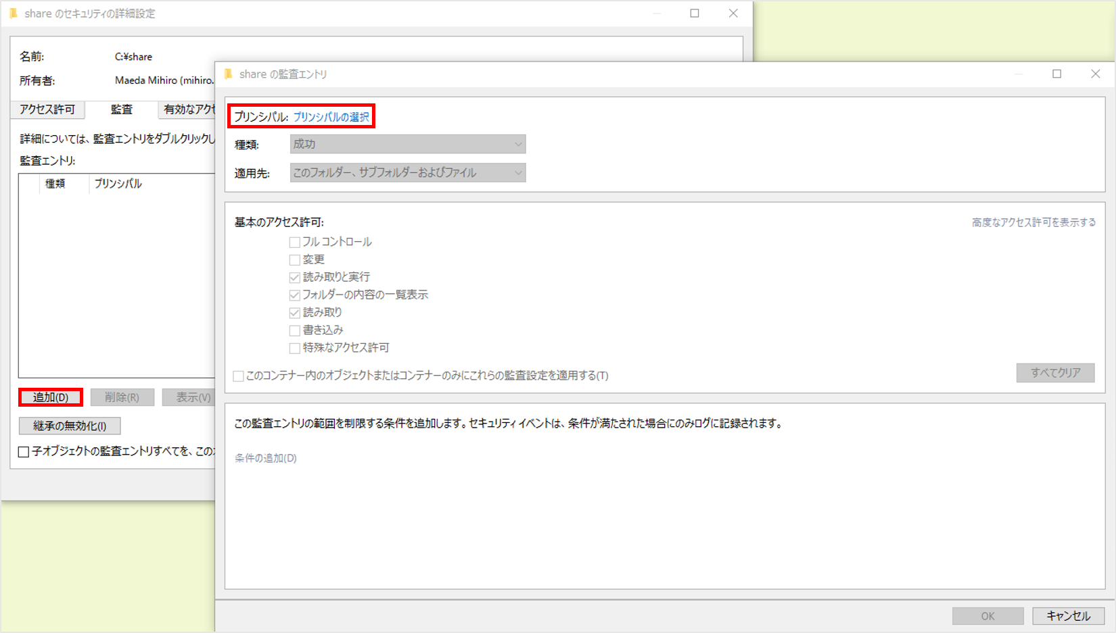Screen dimensions: 1116x633
Task: Toggle the 書き込み checkbox
Action: [x=295, y=330]
